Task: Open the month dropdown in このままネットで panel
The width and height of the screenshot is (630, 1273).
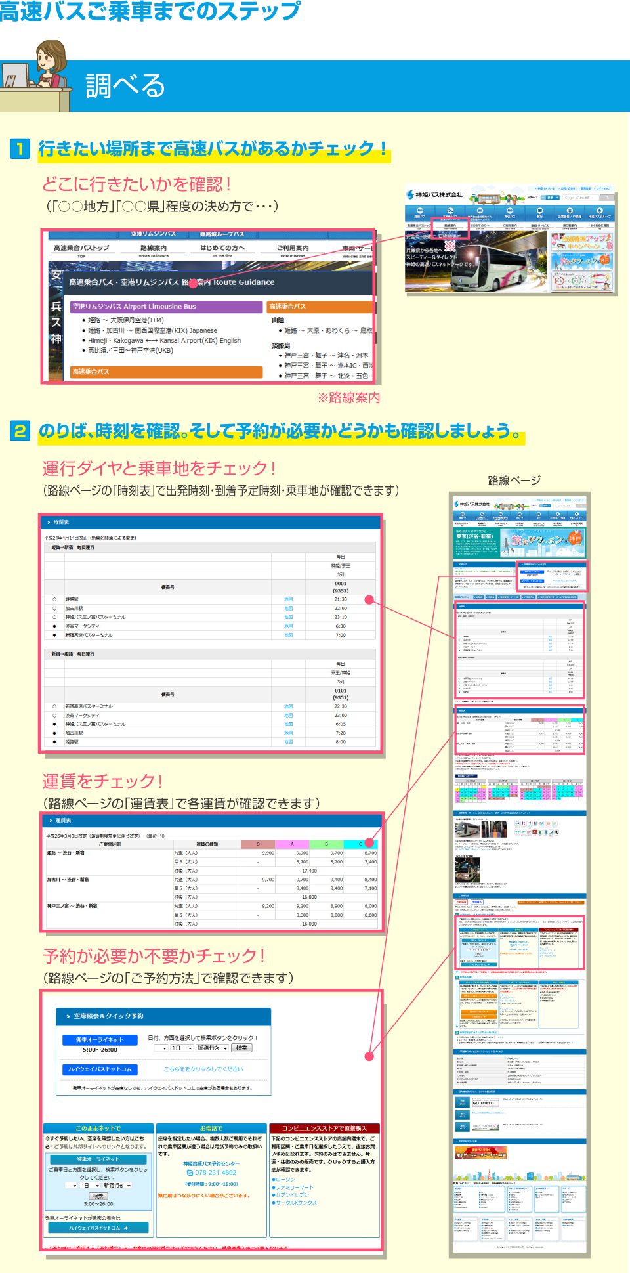Action: point(70,1186)
